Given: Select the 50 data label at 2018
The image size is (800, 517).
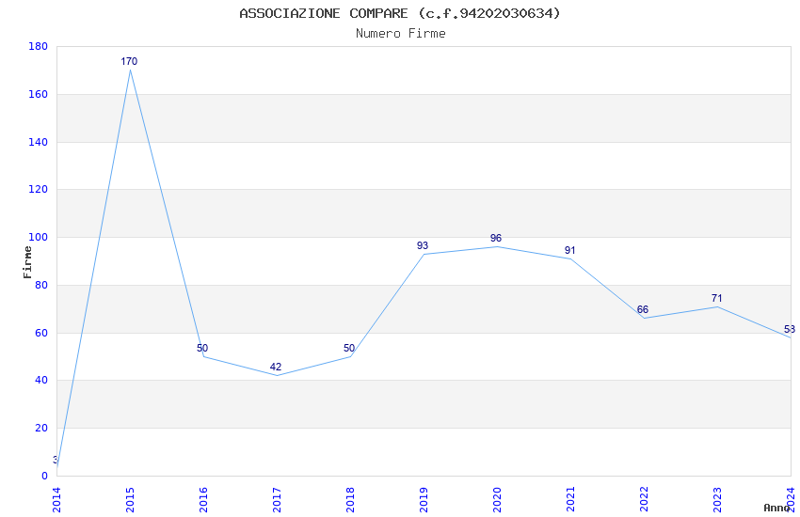Looking at the screenshot, I should click(x=349, y=348).
